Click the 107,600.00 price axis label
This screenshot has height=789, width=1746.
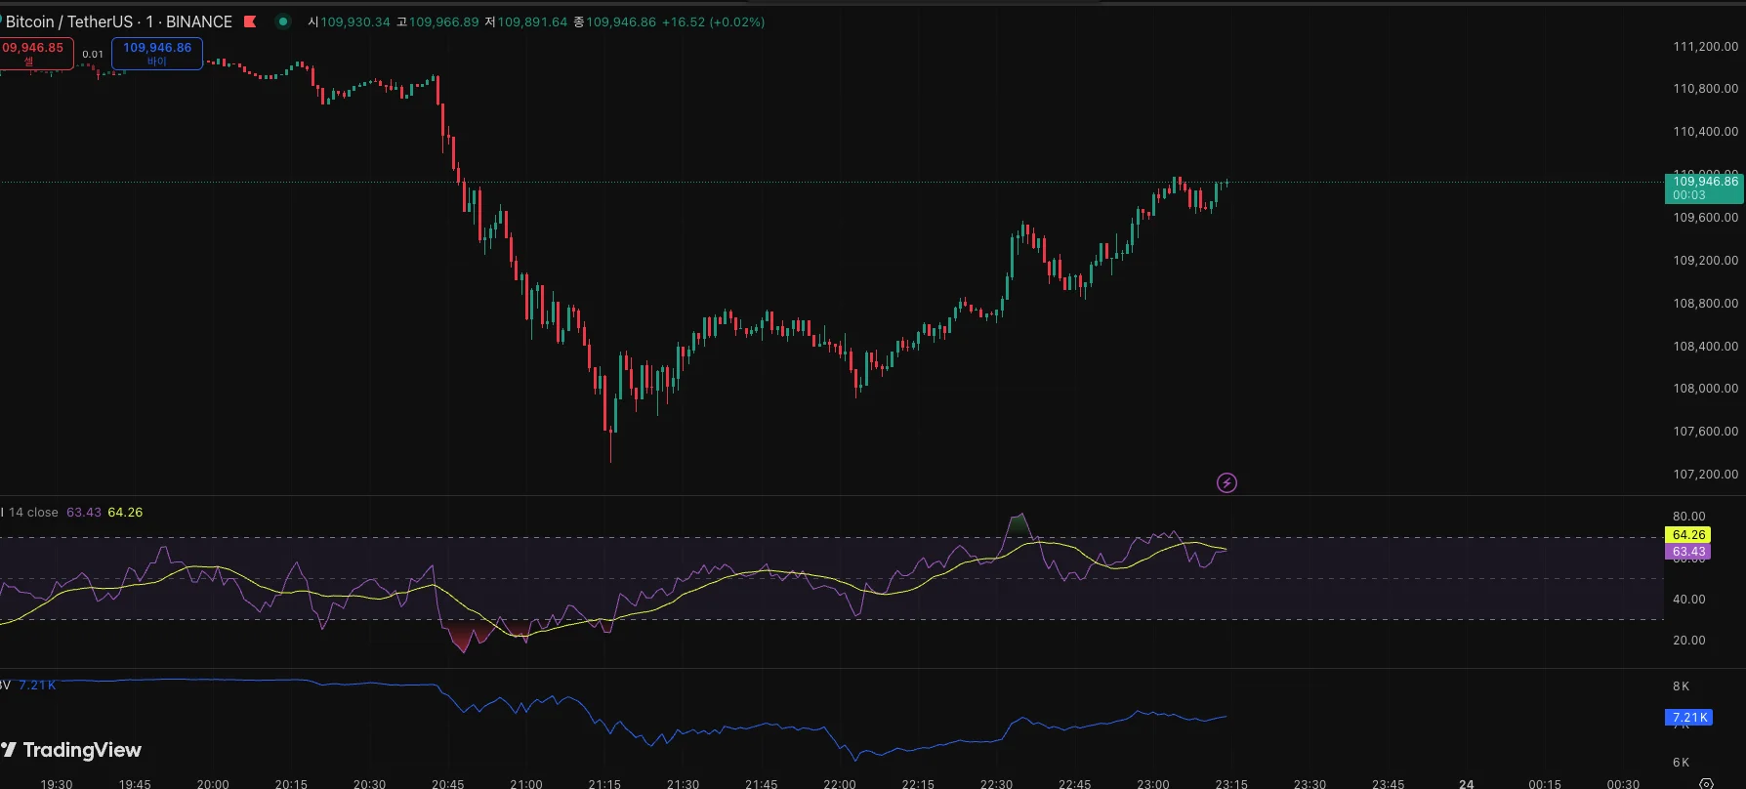pos(1706,432)
